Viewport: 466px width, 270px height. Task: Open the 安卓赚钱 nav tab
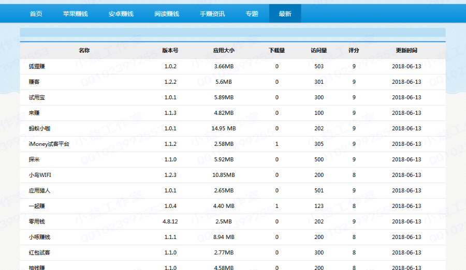click(x=121, y=13)
